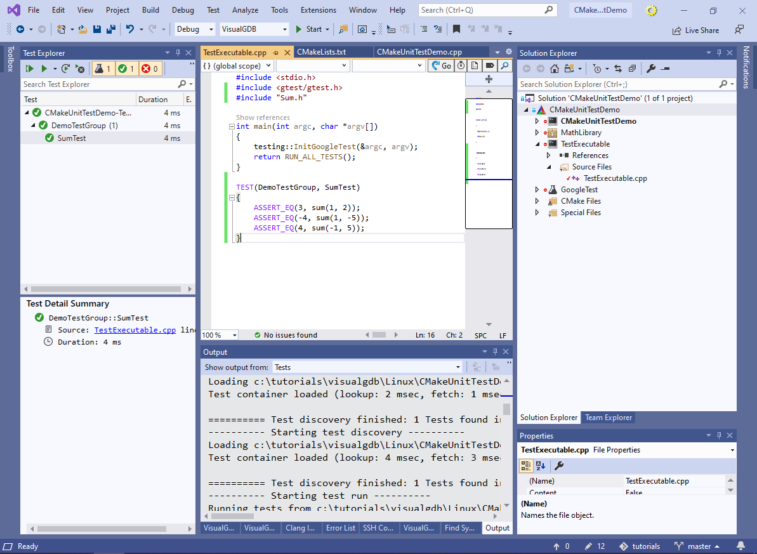Click the Navigate Backward arrow in main toolbar

[20, 29]
